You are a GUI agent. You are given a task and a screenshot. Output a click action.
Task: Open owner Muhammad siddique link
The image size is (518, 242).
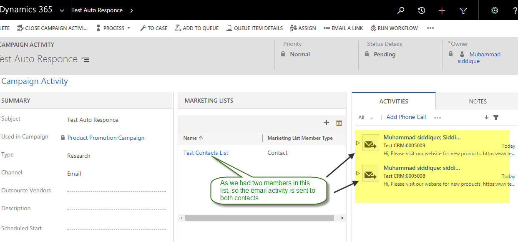[x=479, y=58]
